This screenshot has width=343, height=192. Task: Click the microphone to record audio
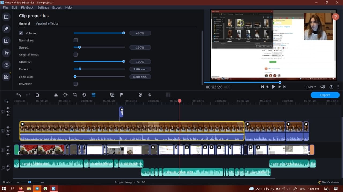point(150,95)
